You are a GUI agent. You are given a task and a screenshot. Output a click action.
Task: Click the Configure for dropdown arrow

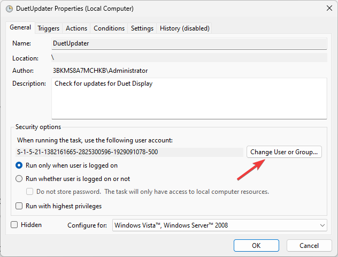click(321, 225)
